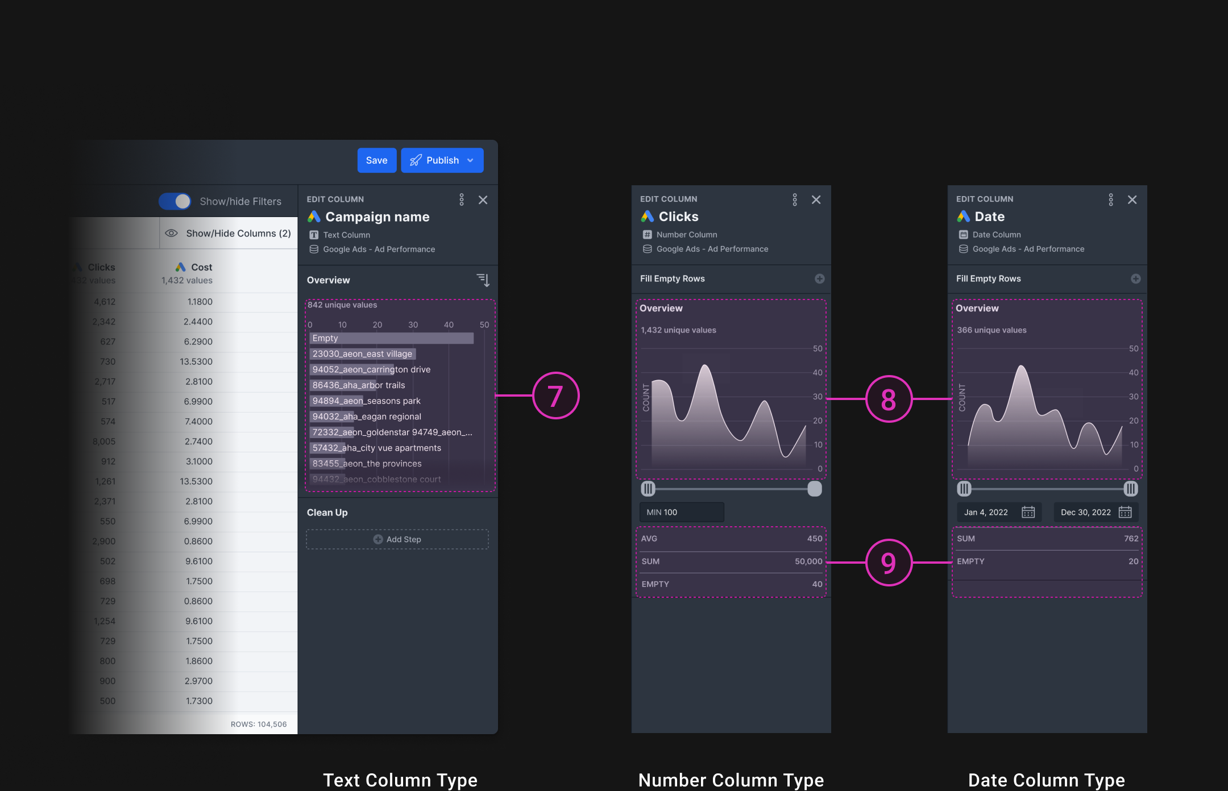Click the right range handle in Clicks panel
The height and width of the screenshot is (791, 1228).
[815, 489]
